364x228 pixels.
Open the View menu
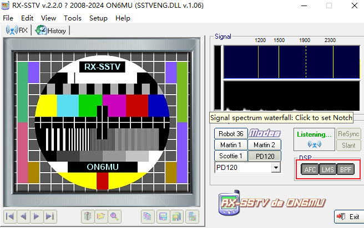coord(48,18)
